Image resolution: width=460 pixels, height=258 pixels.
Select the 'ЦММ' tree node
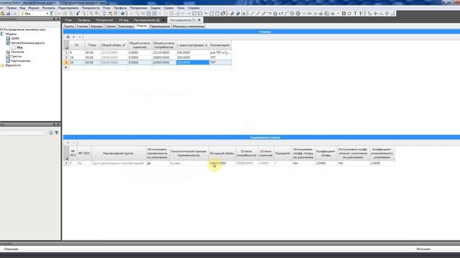click(15, 38)
